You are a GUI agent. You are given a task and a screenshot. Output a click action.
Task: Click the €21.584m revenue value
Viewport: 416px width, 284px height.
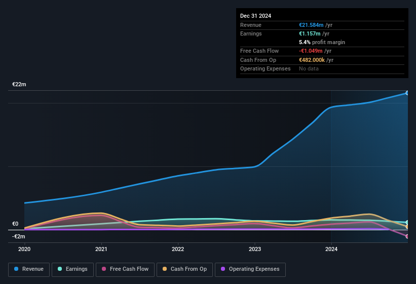point(311,25)
